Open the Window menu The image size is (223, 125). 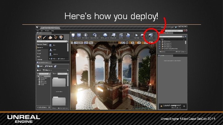47,31
